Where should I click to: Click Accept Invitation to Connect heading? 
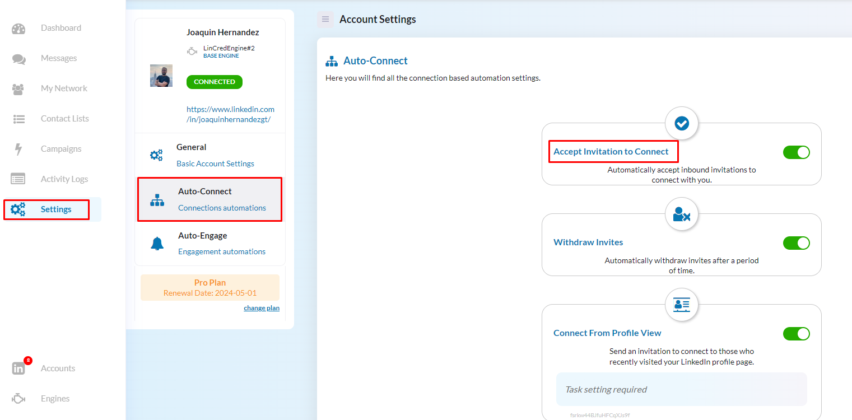coord(611,152)
